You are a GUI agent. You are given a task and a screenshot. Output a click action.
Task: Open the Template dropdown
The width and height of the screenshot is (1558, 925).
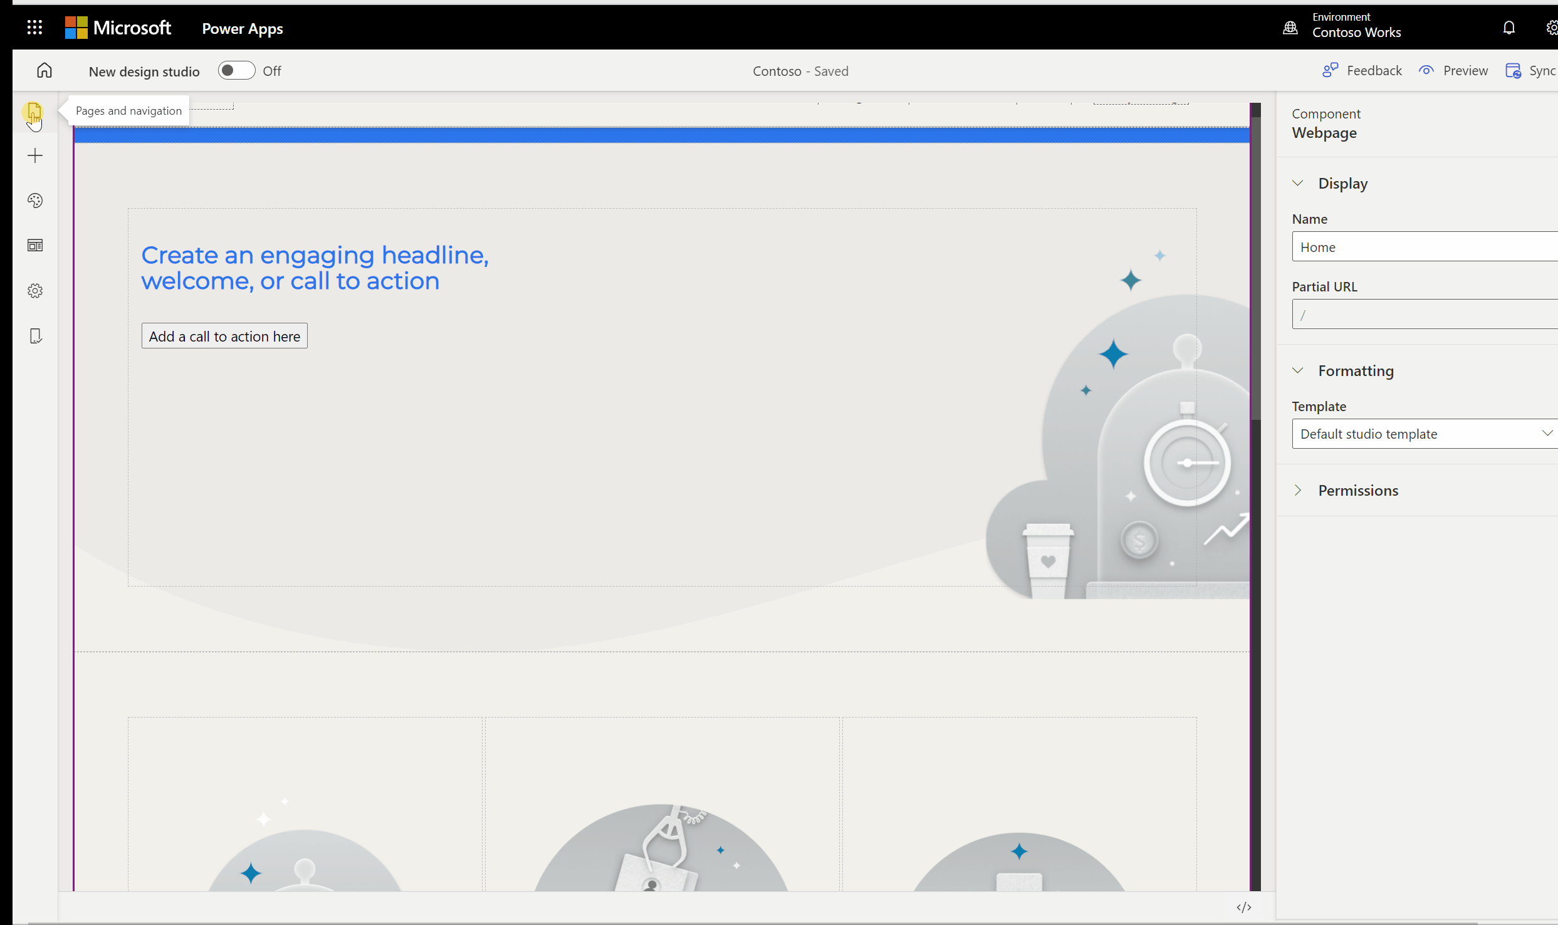click(x=1423, y=434)
